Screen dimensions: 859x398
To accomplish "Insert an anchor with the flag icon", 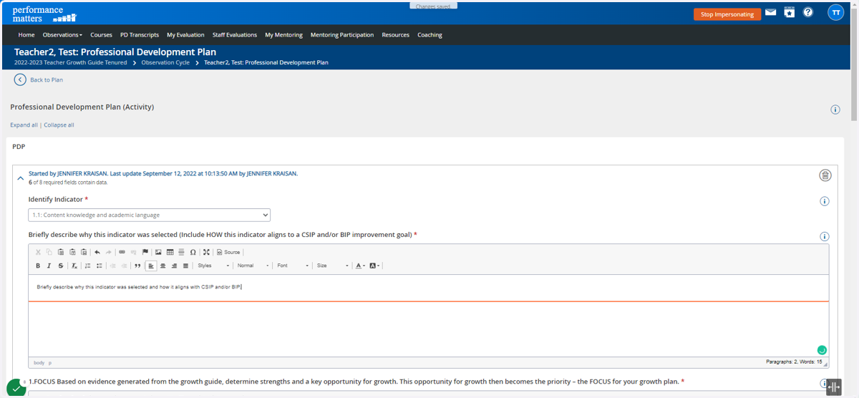I will [x=145, y=252].
